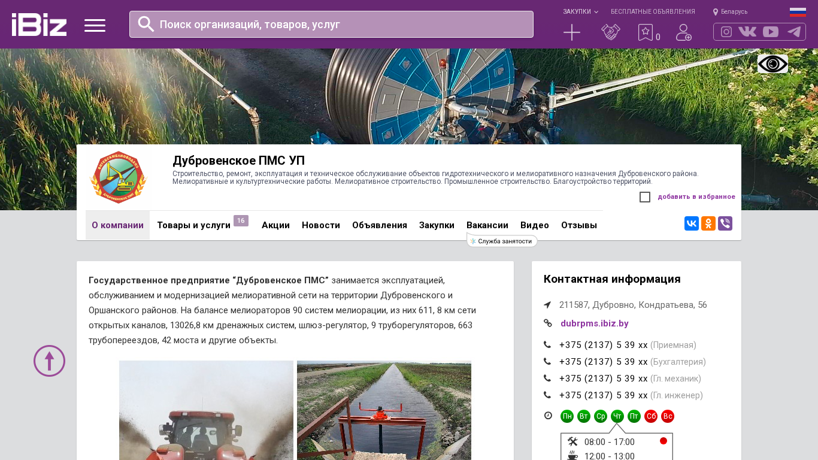Open the handshake partners icon

[x=611, y=32]
